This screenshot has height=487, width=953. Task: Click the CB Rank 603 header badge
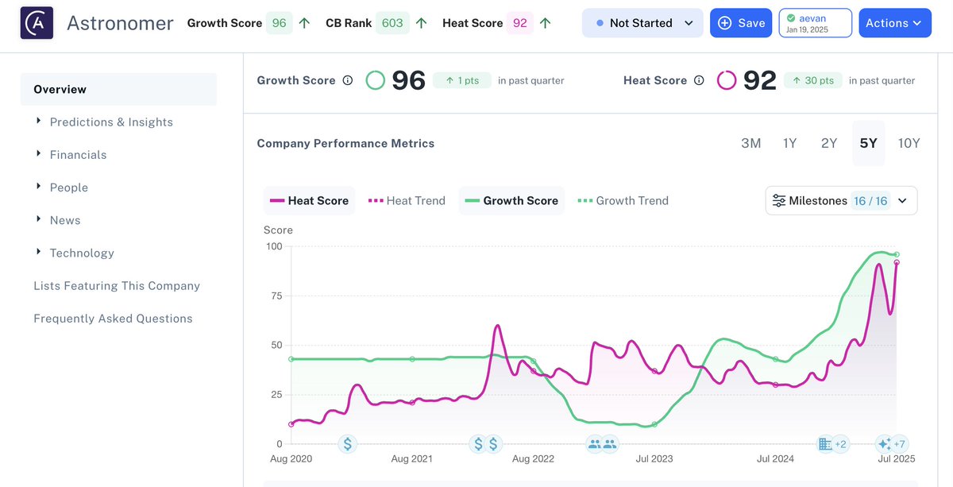(x=392, y=23)
